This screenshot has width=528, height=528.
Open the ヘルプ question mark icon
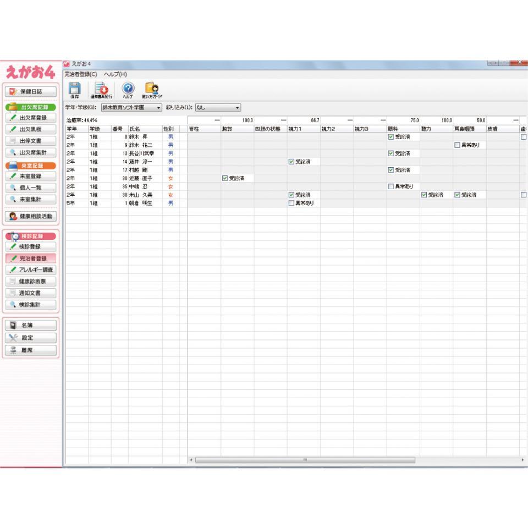128,90
